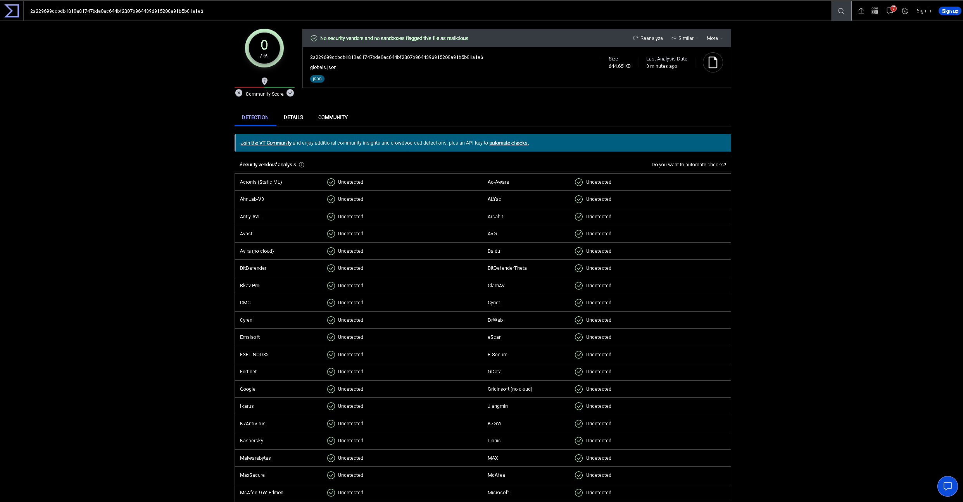Click the Undetected icon for ALYac
The image size is (963, 502).
578,199
